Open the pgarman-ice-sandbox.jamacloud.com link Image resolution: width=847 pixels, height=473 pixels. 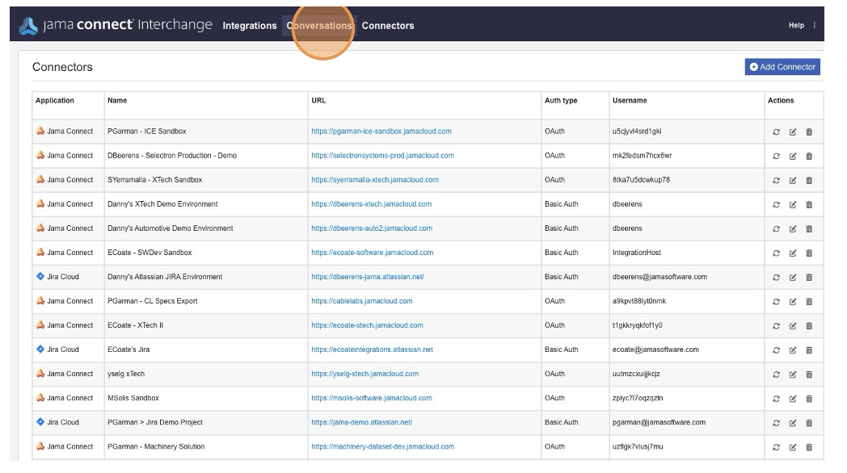[381, 131]
